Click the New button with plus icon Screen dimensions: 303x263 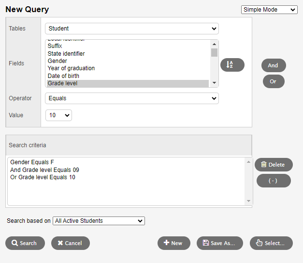point(173,243)
